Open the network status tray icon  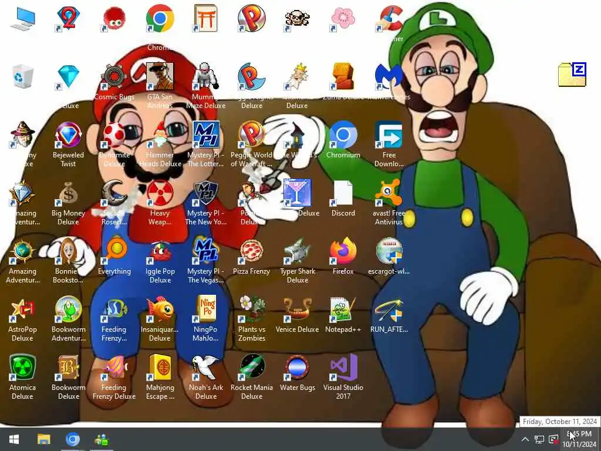(x=539, y=439)
